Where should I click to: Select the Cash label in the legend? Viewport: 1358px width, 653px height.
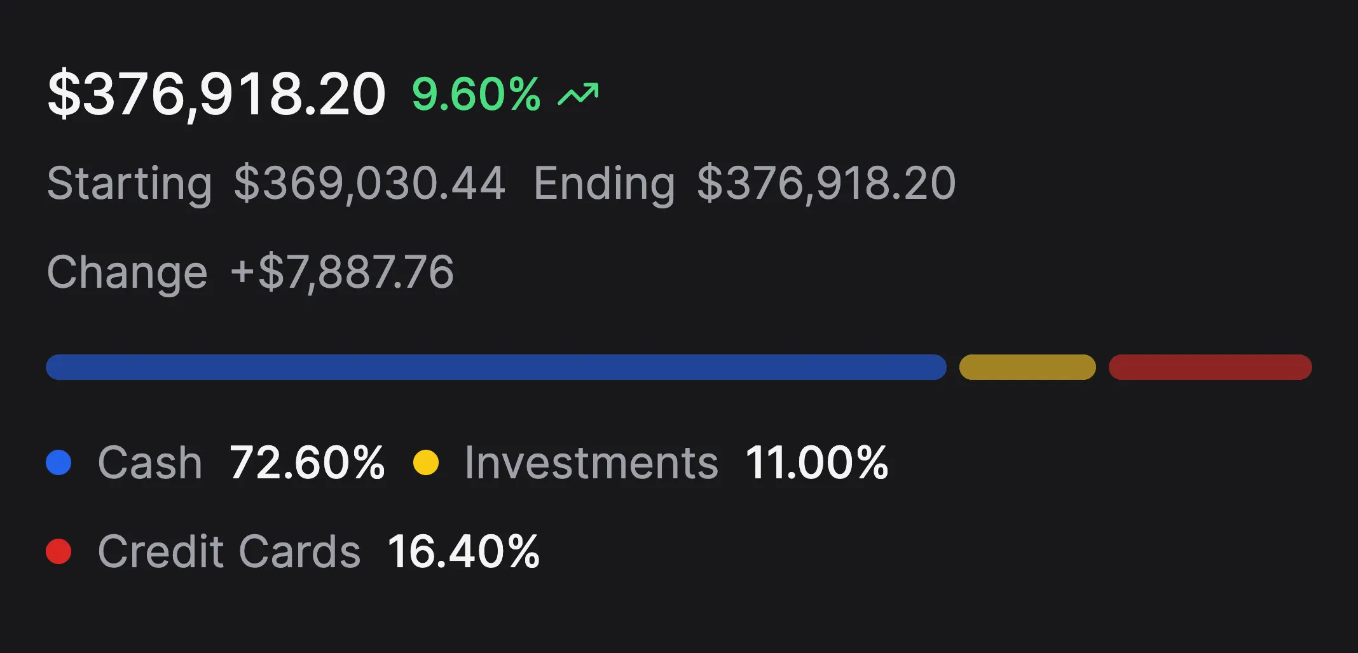click(x=149, y=462)
